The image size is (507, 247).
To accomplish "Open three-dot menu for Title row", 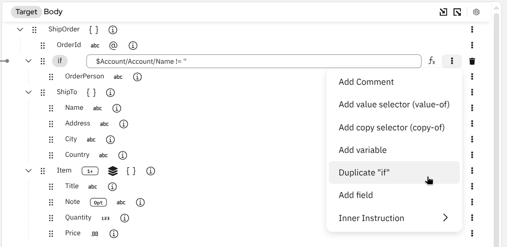I will click(x=472, y=186).
